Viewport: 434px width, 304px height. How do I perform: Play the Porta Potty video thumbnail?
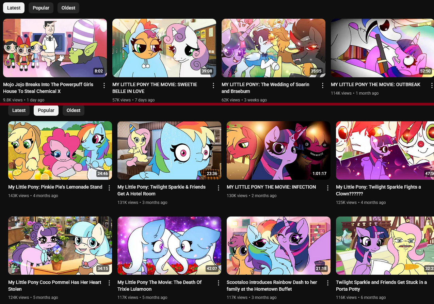click(385, 245)
